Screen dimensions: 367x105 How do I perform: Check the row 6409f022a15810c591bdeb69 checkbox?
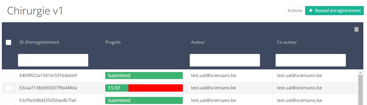point(8,76)
